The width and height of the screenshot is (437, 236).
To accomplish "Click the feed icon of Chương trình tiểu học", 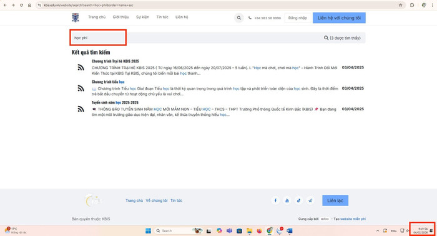I will [x=81, y=88].
